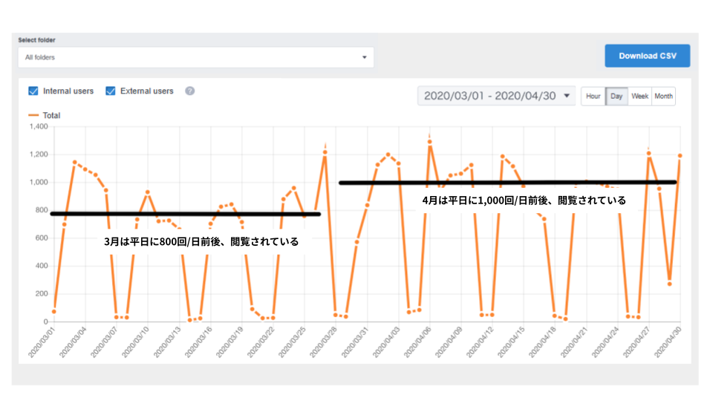Click the date range picker down arrow

coord(567,96)
